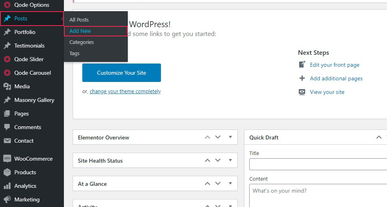
Task: Move Quick Draft panel up
Action: click(379, 137)
